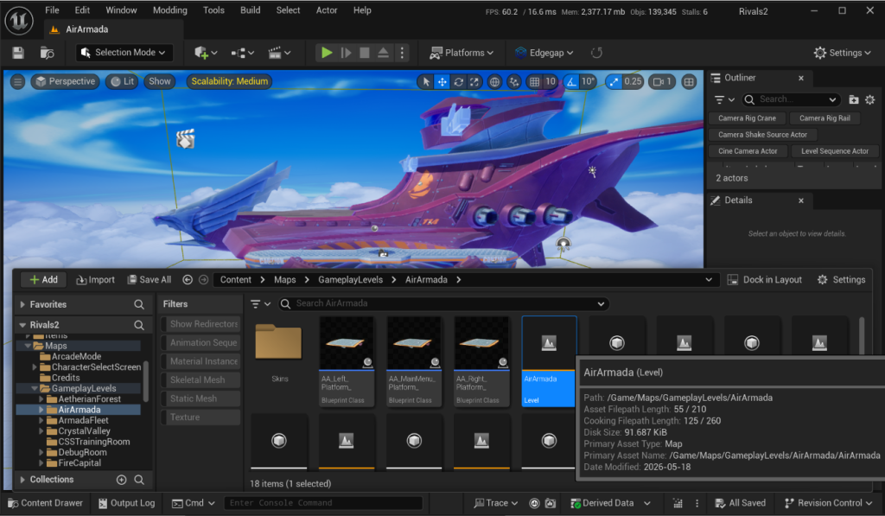The image size is (885, 516).
Task: Open the Actor menu
Action: click(326, 10)
